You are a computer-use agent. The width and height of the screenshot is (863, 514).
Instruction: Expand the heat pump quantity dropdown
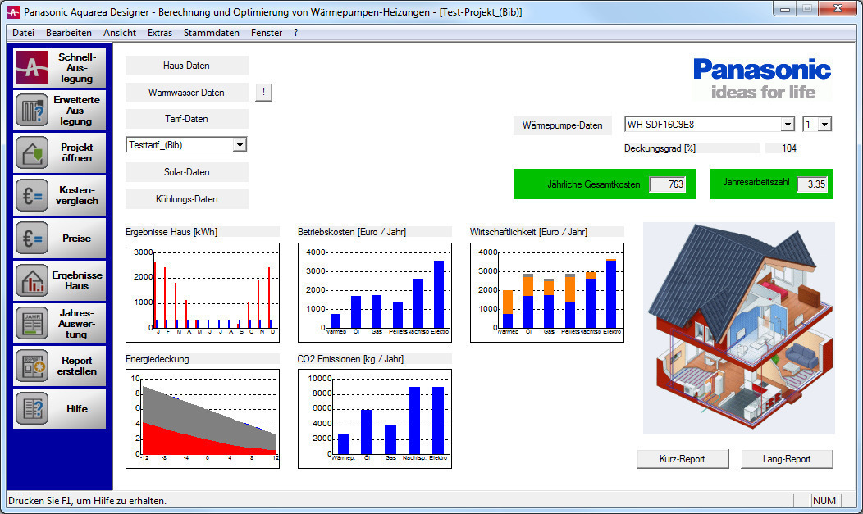824,125
